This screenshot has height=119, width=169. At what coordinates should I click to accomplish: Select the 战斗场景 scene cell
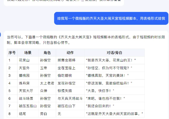(x=28, y=99)
